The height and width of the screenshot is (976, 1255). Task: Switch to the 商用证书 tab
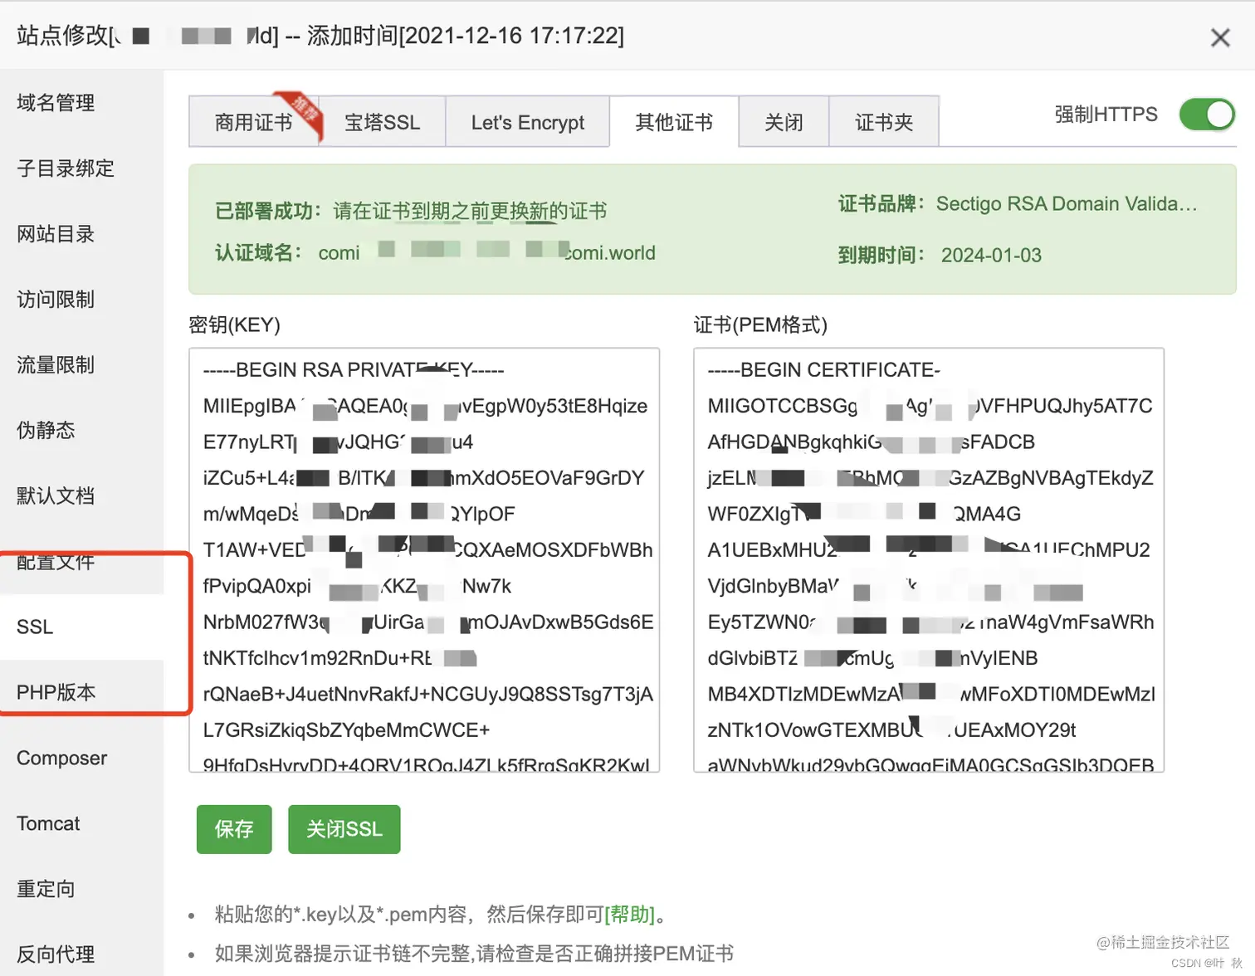[x=253, y=122]
